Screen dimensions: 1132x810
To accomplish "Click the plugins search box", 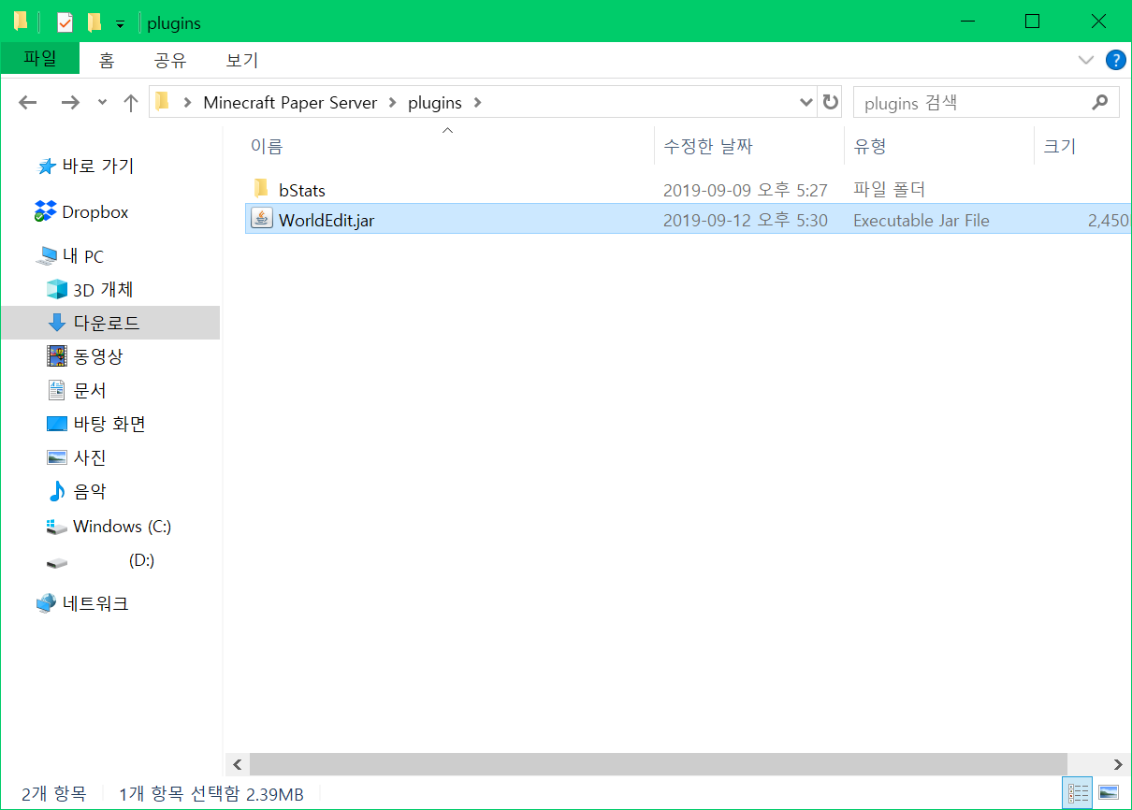I will [x=973, y=103].
